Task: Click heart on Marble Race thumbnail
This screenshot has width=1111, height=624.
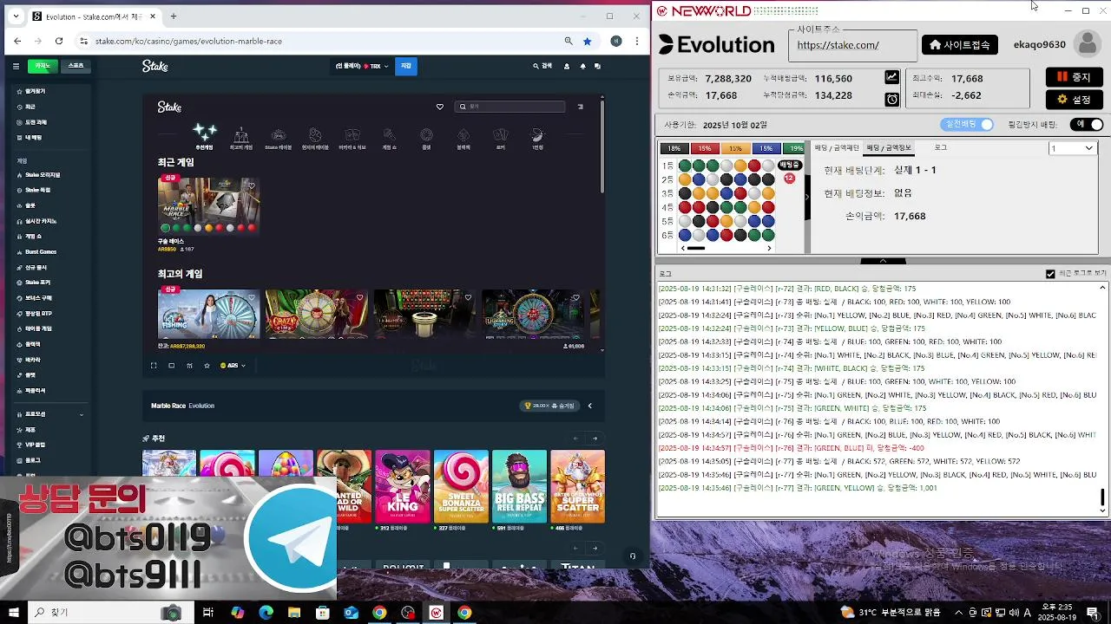Action: [x=252, y=185]
